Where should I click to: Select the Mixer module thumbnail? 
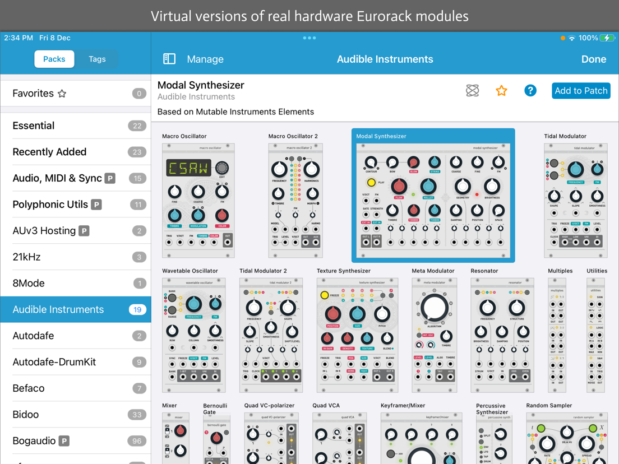coord(175,438)
